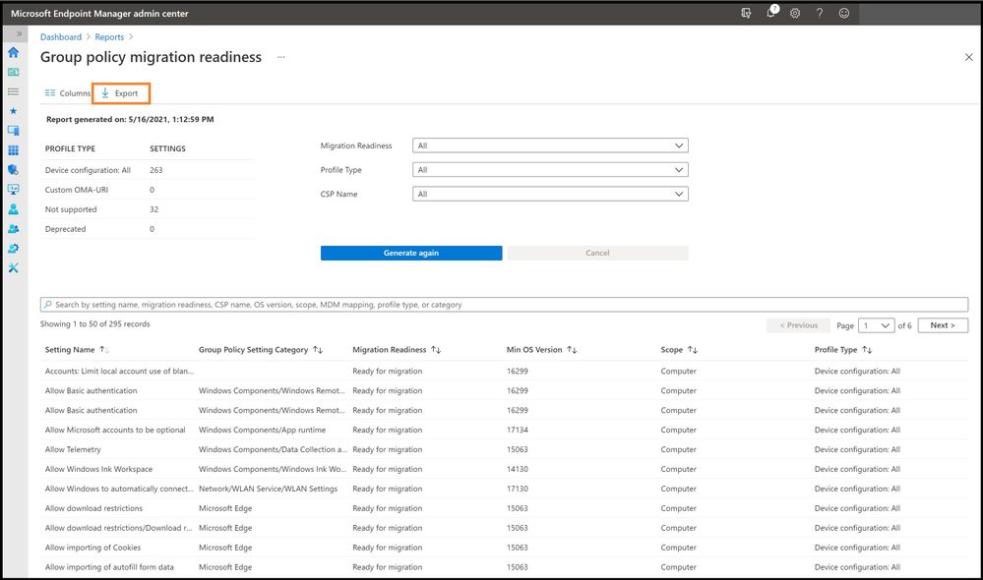Sort by the Profile Type column

click(843, 350)
